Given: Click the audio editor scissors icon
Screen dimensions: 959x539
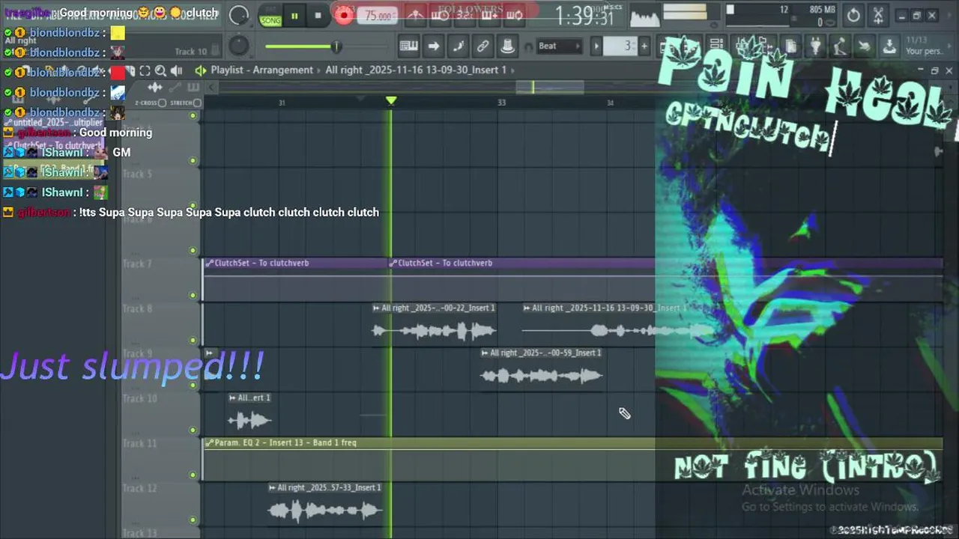Looking at the screenshot, I should 879,16.
